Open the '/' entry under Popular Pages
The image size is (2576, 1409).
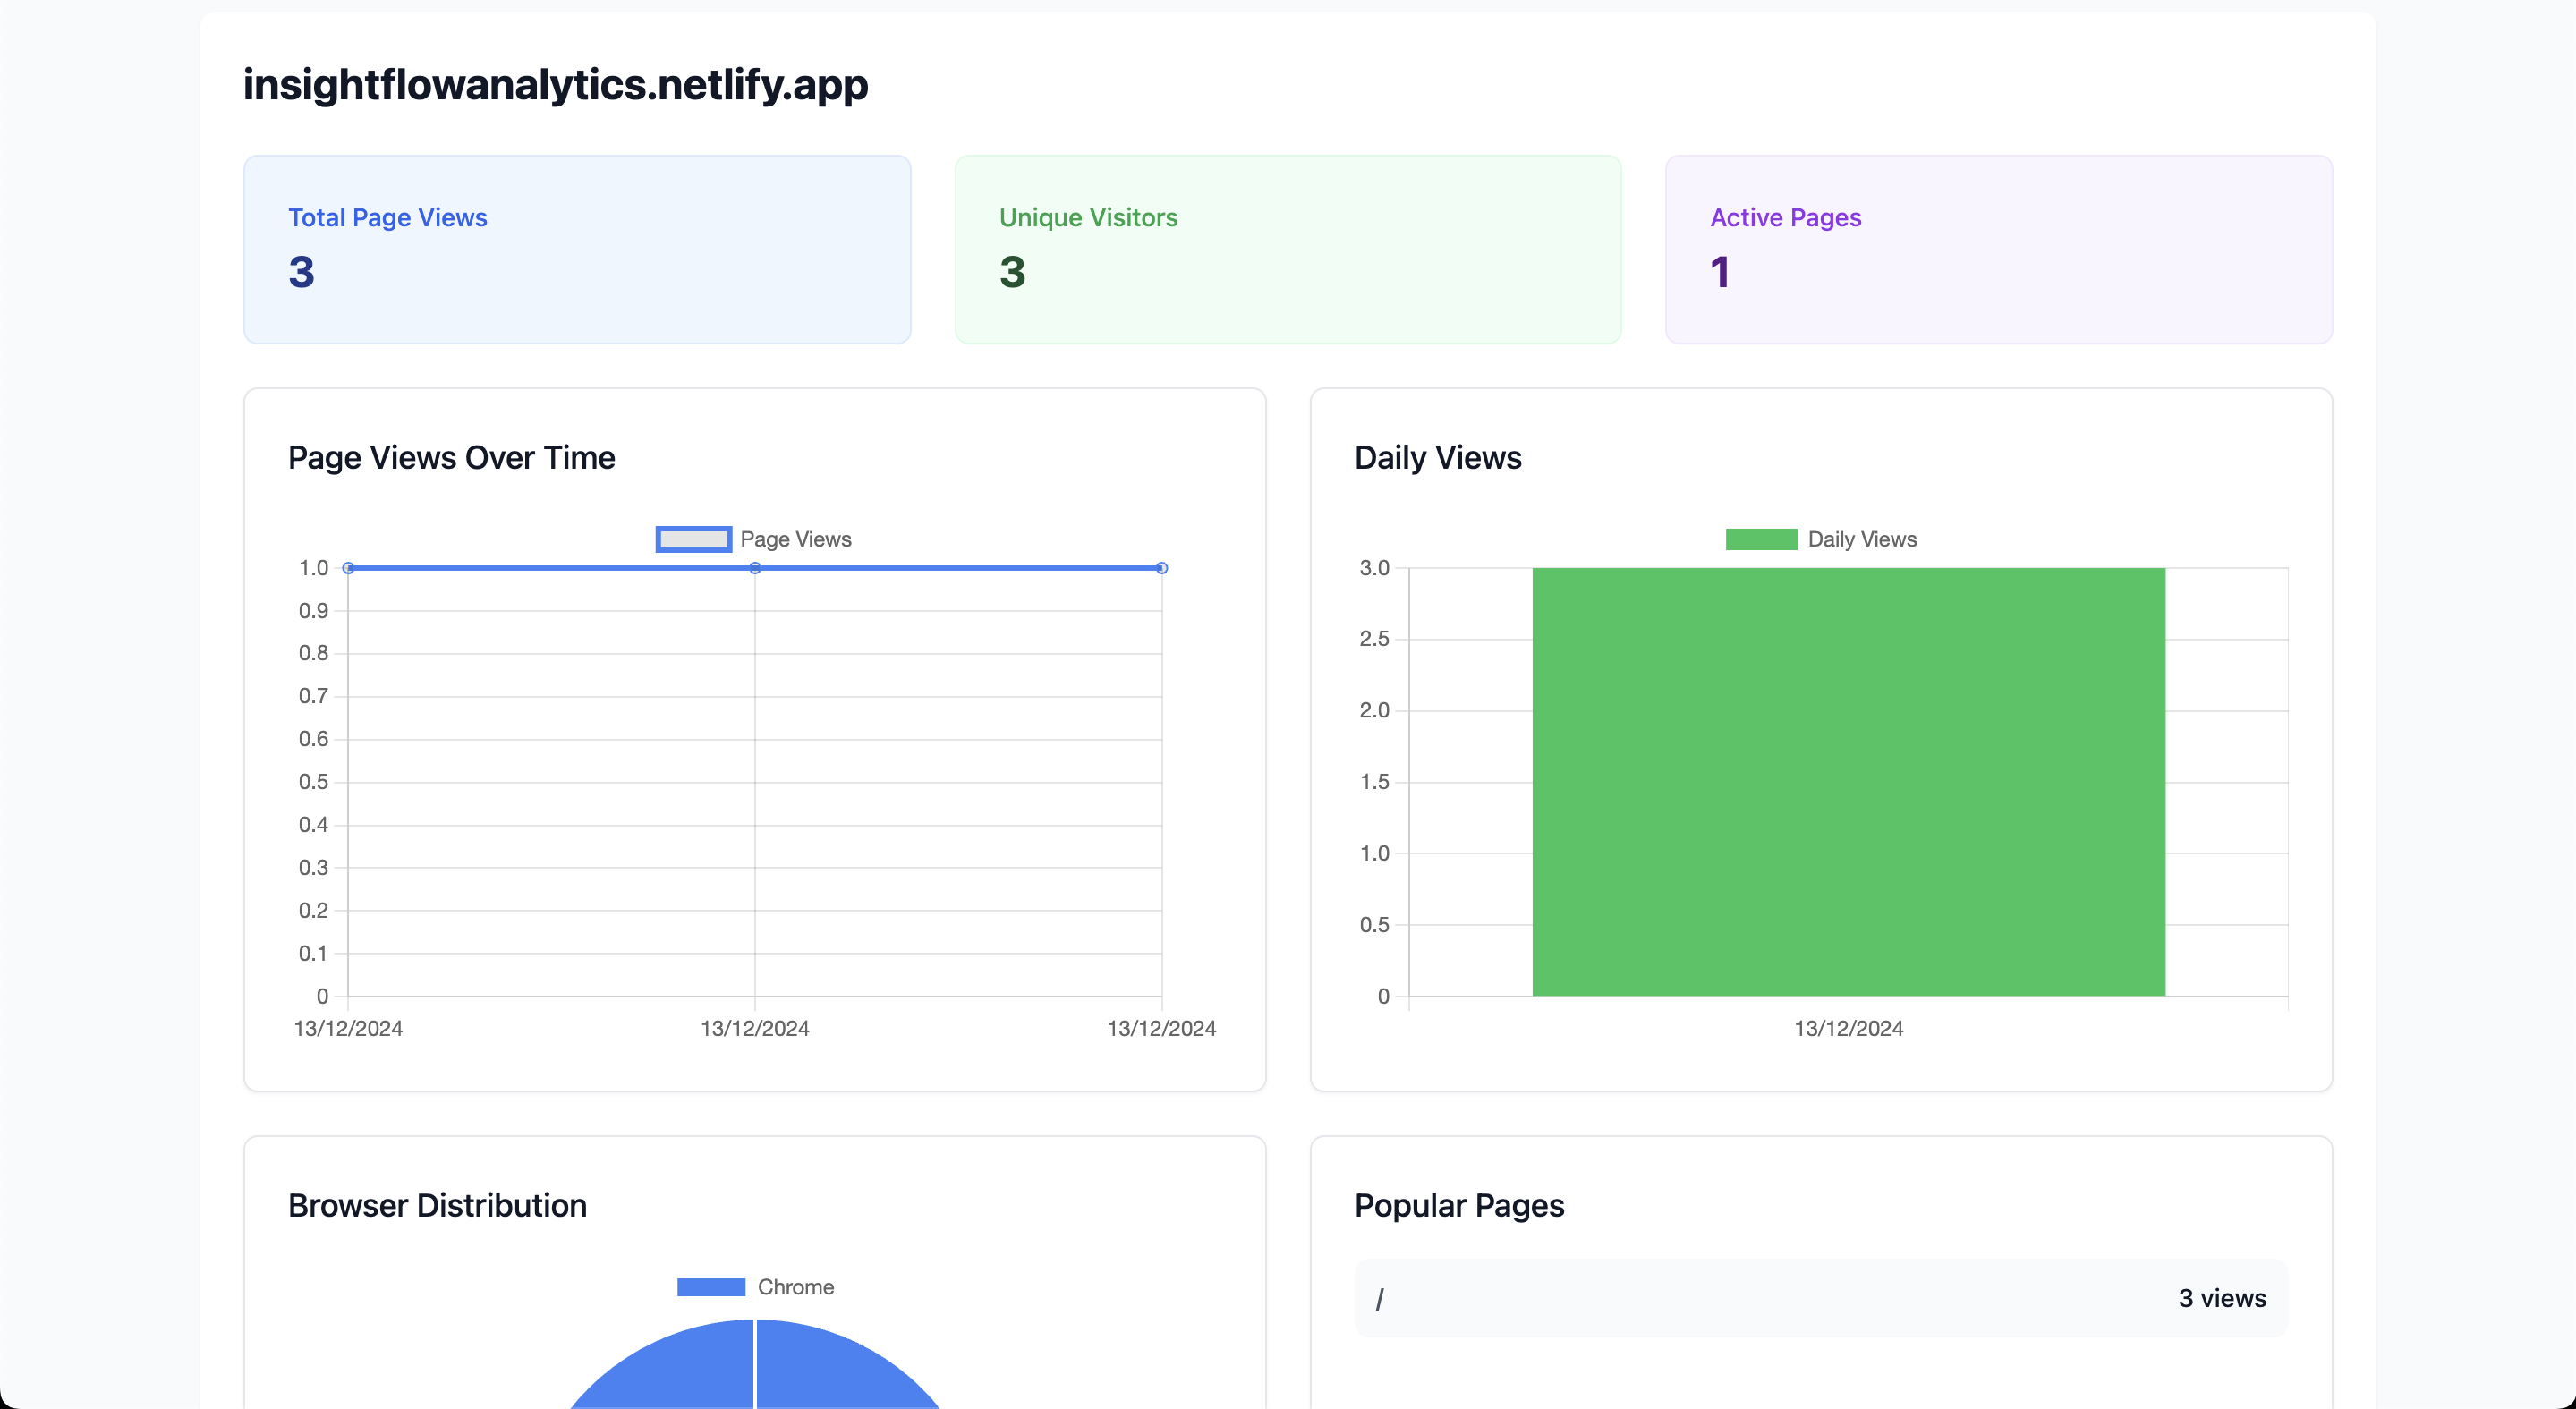click(1380, 1297)
